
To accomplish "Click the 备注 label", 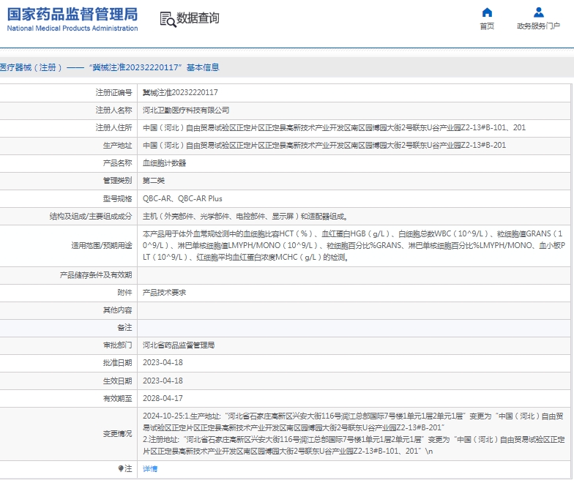I will (x=124, y=328).
